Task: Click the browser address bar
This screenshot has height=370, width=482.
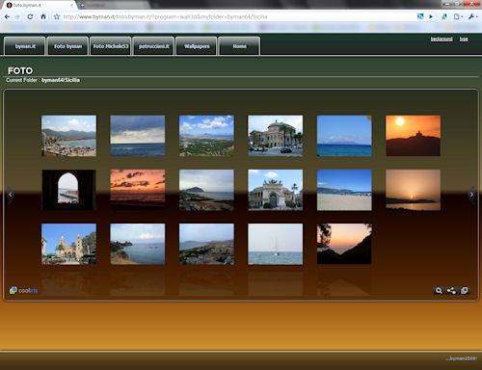Action: coord(238,16)
